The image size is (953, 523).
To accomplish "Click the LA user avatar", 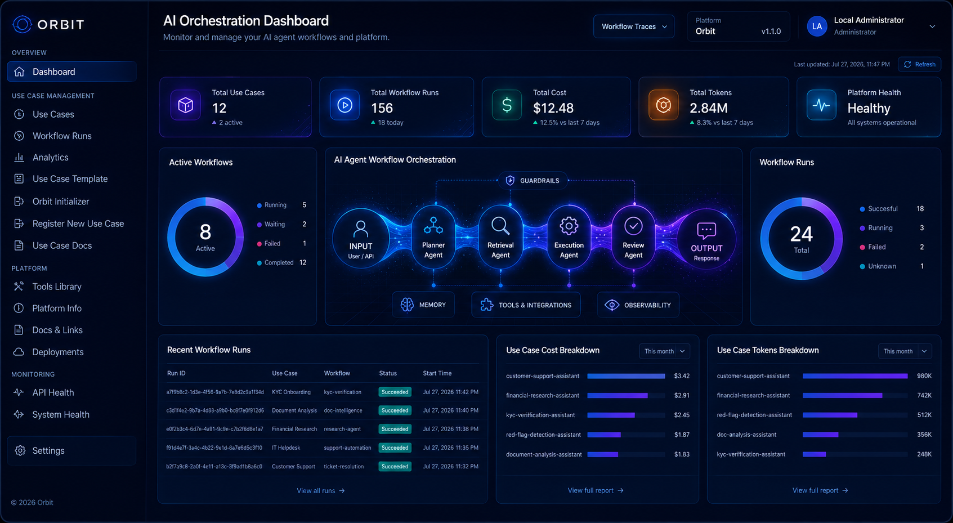I will (x=817, y=26).
